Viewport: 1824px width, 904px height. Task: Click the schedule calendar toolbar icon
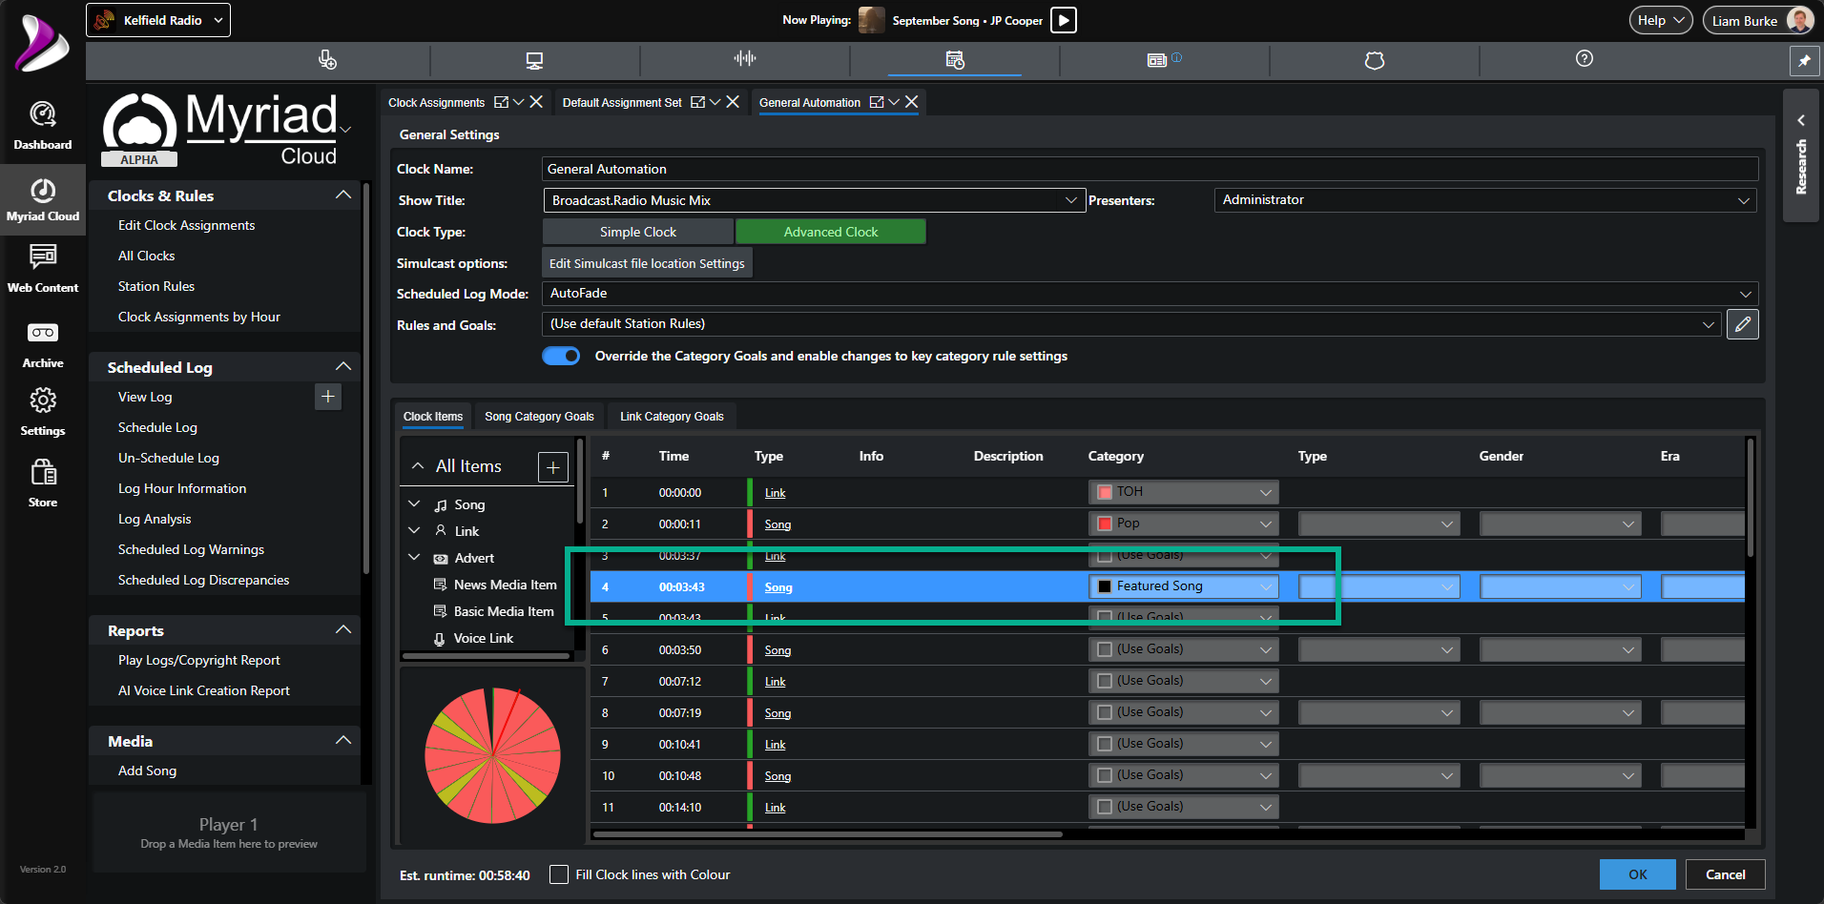(955, 60)
